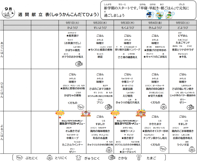
Task: Select the たまご egg legend icon
Action: click(x=139, y=157)
